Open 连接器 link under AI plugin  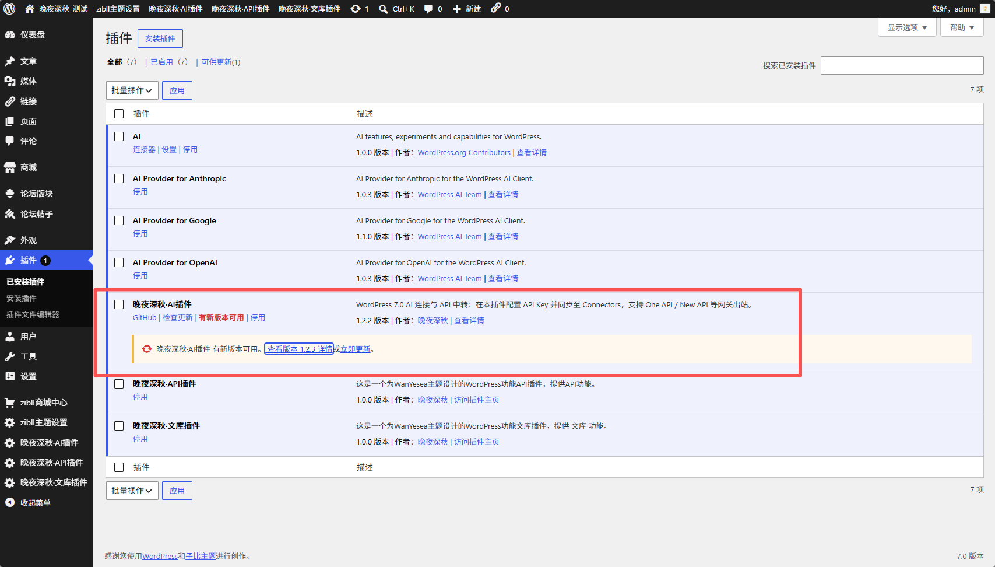pyautogui.click(x=144, y=149)
